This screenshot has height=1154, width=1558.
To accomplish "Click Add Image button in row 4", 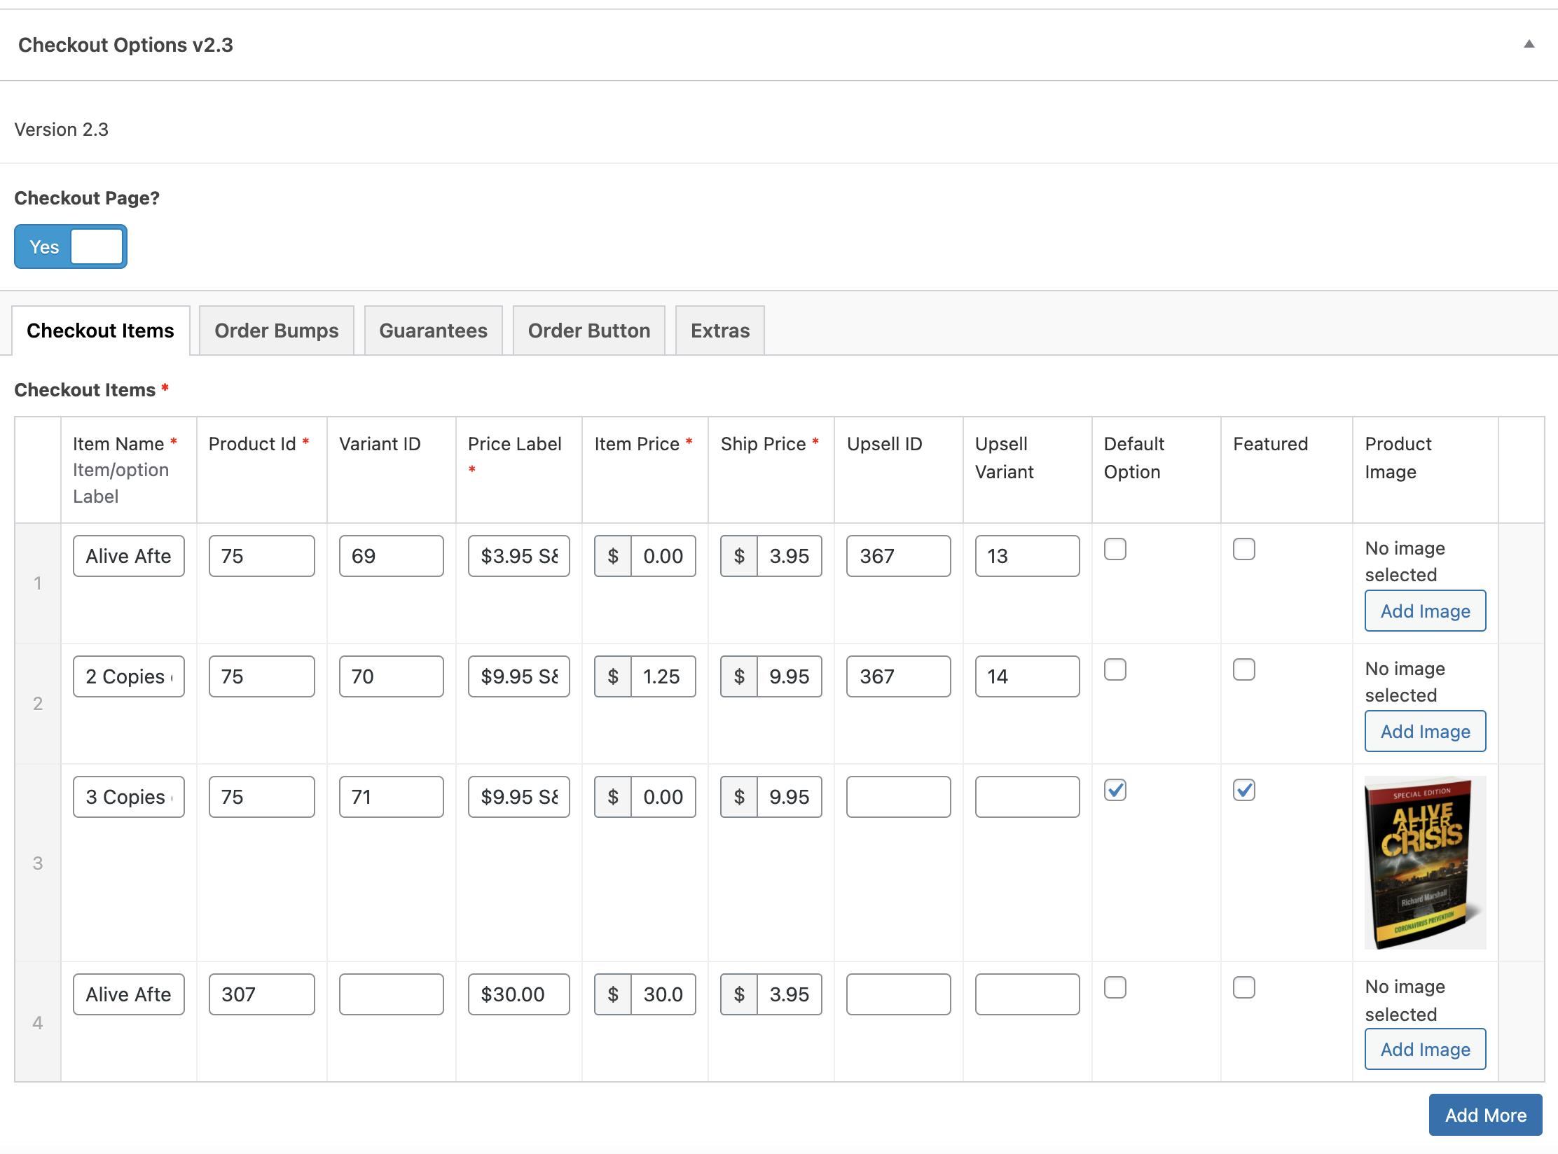I will [x=1425, y=1049].
